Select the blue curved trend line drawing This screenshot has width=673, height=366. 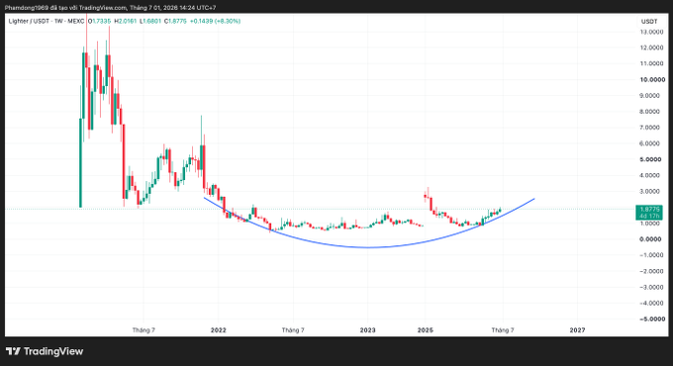368,247
